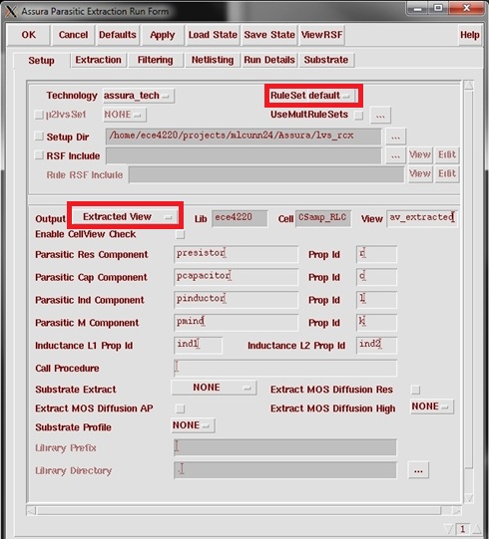This screenshot has height=539, width=489.
Task: Click the horizontal scrollbar right arrow
Action: [x=457, y=511]
